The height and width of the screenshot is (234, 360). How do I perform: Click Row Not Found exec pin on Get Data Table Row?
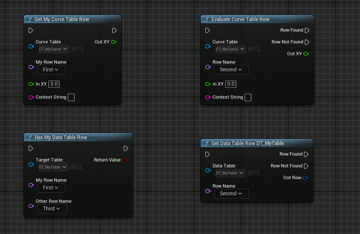[x=307, y=166]
